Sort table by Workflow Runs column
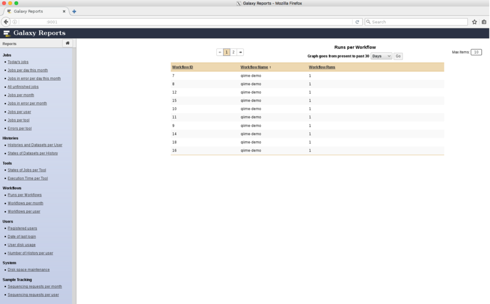 pos(322,67)
